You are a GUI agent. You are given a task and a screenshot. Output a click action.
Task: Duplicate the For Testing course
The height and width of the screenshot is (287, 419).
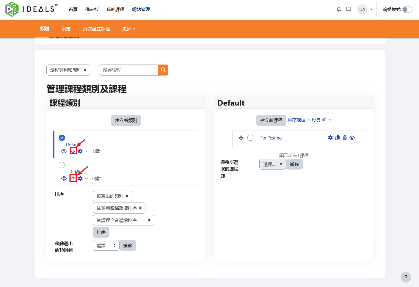click(x=337, y=138)
